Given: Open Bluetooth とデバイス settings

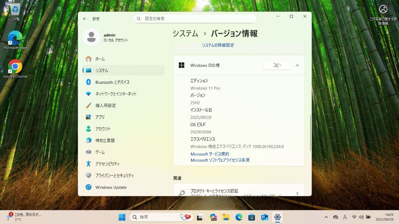Looking at the screenshot, I should point(123,82).
